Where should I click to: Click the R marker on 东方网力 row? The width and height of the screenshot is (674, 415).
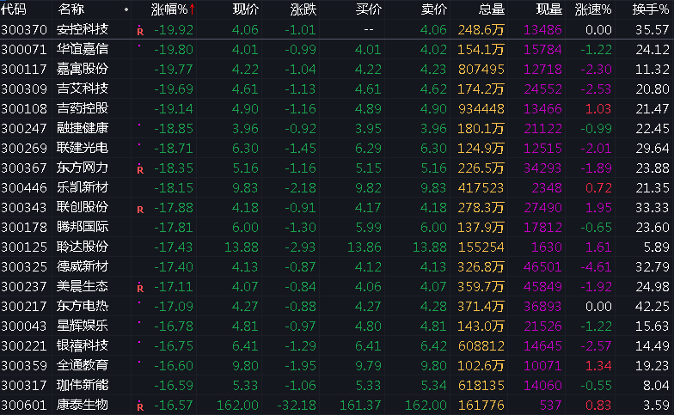pos(140,169)
